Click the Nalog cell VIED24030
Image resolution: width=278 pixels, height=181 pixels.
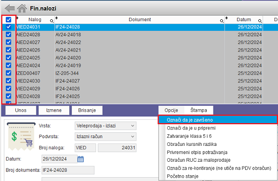click(x=35, y=81)
